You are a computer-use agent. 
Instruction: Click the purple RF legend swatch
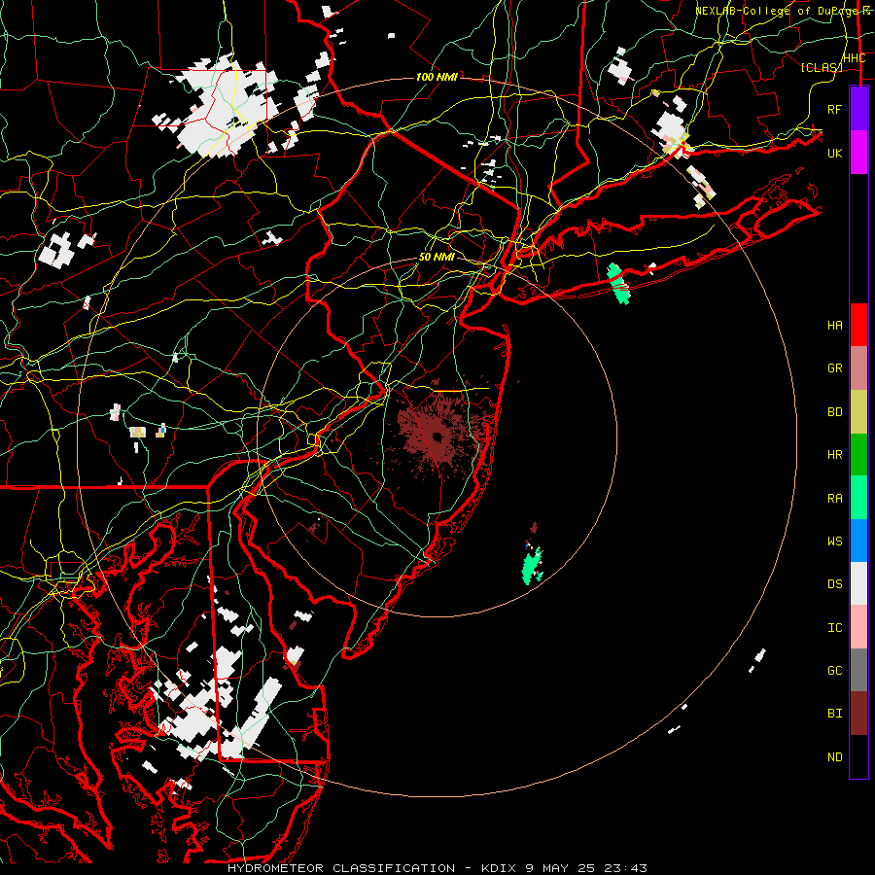(858, 109)
